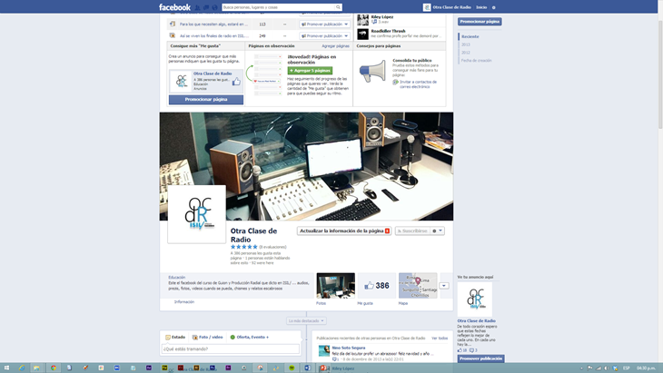Click the five-star rating under the page name

244,247
